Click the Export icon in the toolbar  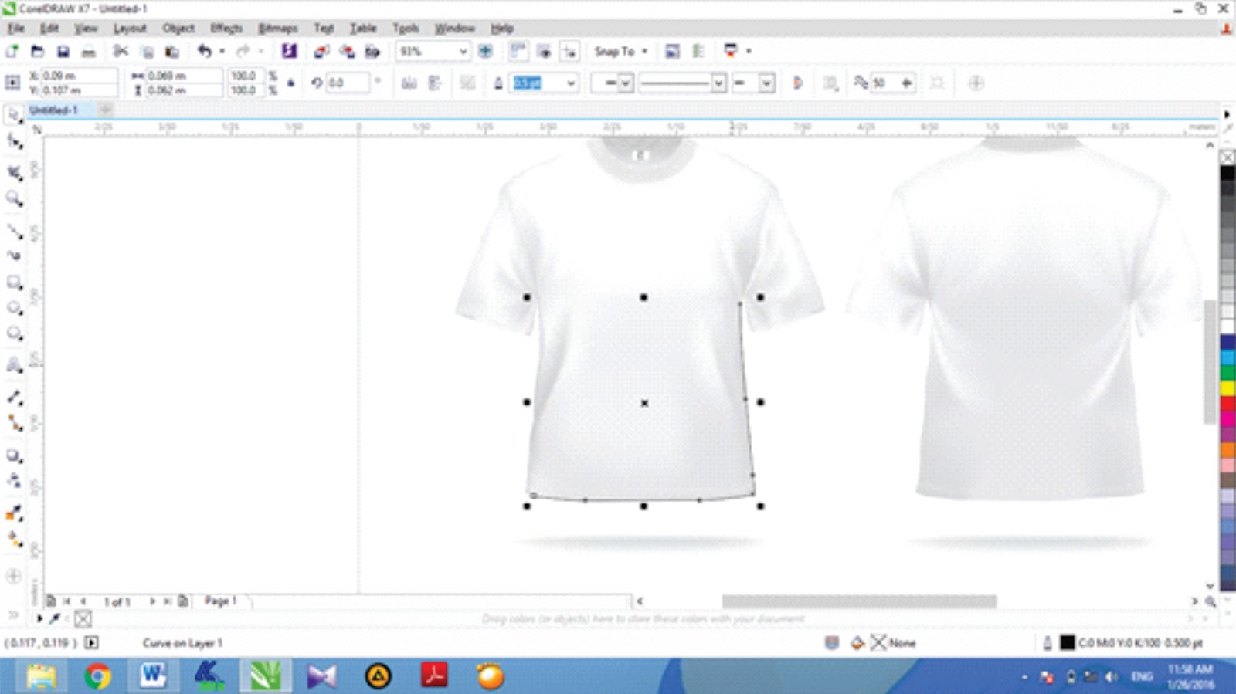point(347,51)
